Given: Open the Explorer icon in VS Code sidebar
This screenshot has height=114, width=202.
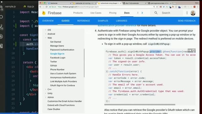Looking at the screenshot, I should tap(1, 8).
